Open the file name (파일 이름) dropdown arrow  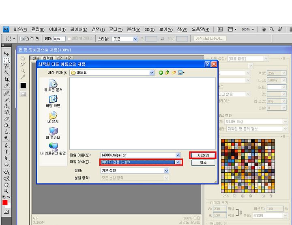pyautogui.click(x=178, y=155)
